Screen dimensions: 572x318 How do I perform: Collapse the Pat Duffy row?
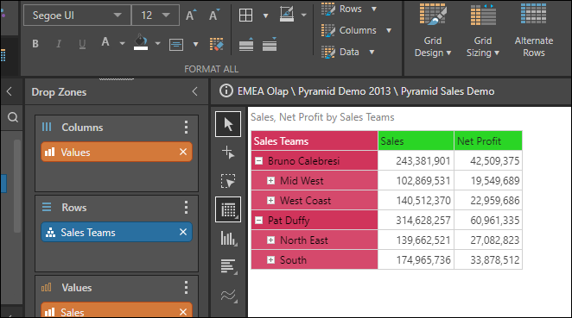[258, 221]
